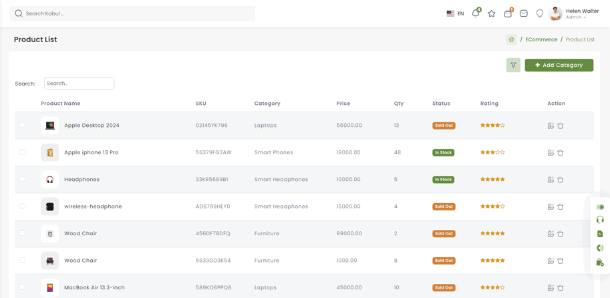
Task: Click the topmost customizer icon in side panel
Action: coord(600,207)
